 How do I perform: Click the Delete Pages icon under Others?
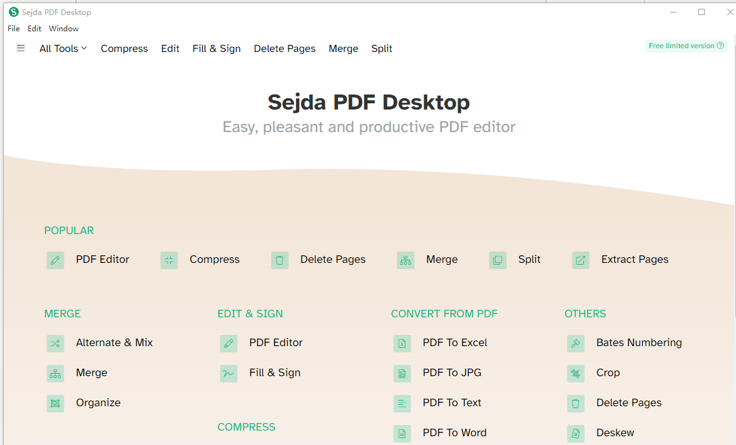(x=576, y=404)
